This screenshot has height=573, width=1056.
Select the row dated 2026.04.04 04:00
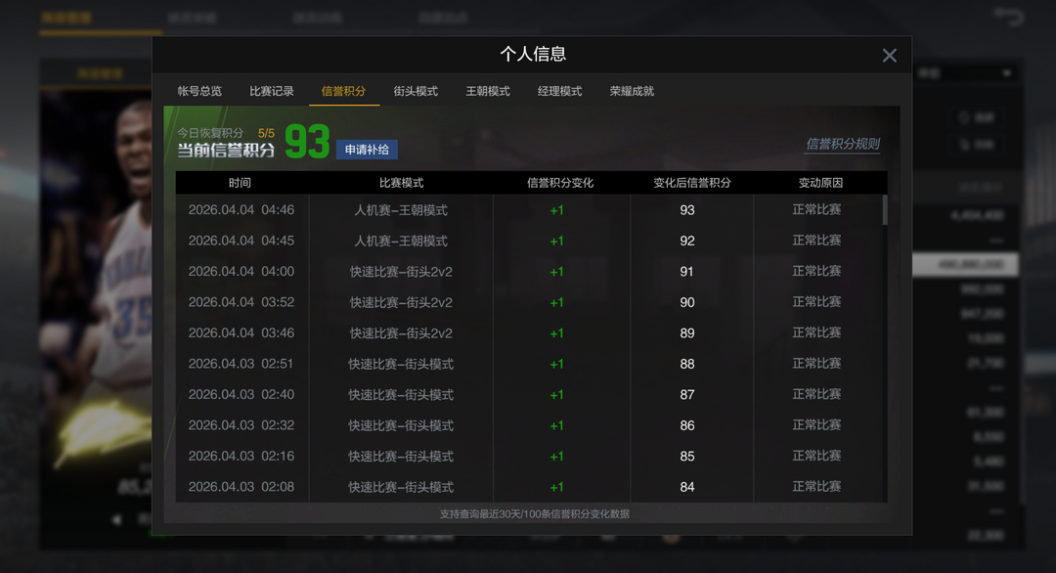(529, 272)
